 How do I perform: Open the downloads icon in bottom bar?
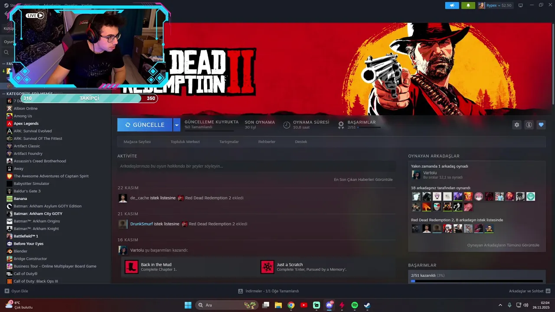pyautogui.click(x=241, y=291)
